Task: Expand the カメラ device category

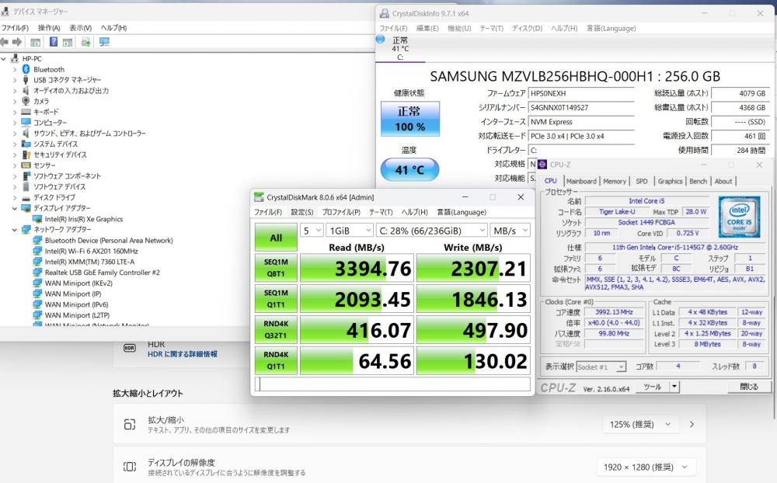Action: (x=14, y=101)
